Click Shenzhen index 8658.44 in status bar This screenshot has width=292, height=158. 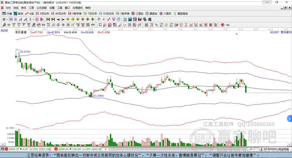(x=64, y=149)
